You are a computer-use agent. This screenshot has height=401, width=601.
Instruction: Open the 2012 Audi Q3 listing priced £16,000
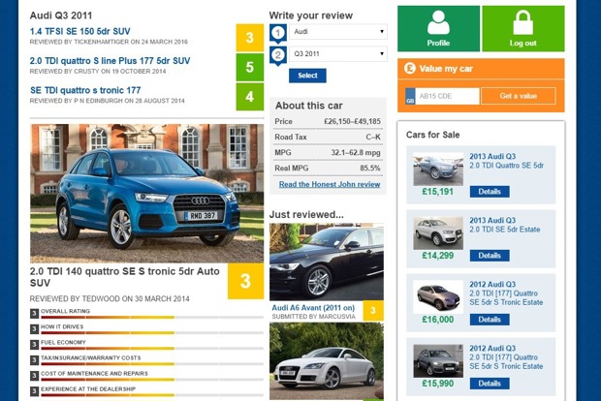coord(506,293)
